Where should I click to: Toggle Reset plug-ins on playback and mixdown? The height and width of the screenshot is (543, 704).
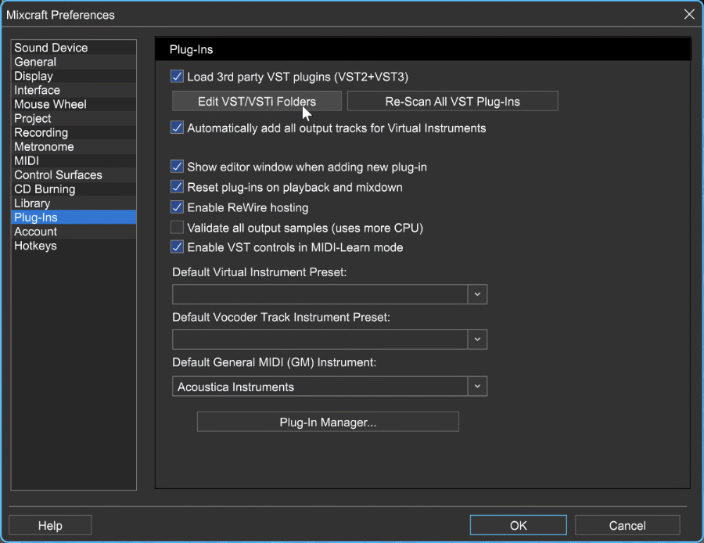click(177, 187)
